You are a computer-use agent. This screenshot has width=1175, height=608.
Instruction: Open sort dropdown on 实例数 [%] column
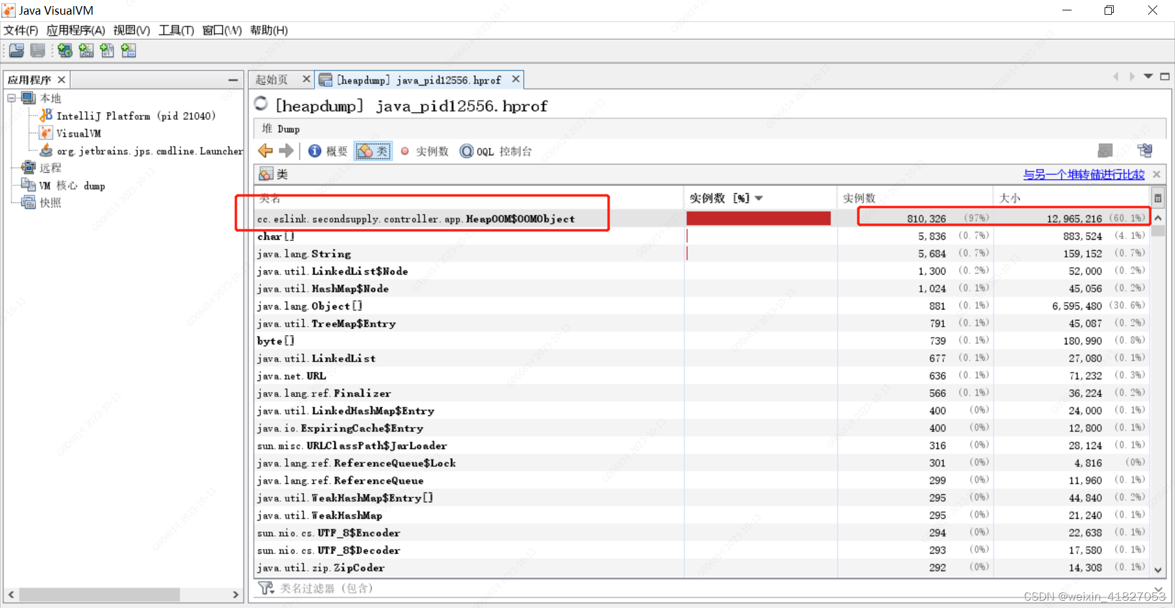point(759,198)
